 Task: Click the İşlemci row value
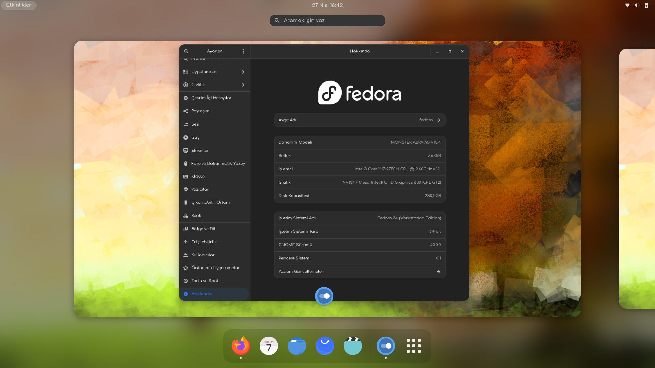pos(397,169)
